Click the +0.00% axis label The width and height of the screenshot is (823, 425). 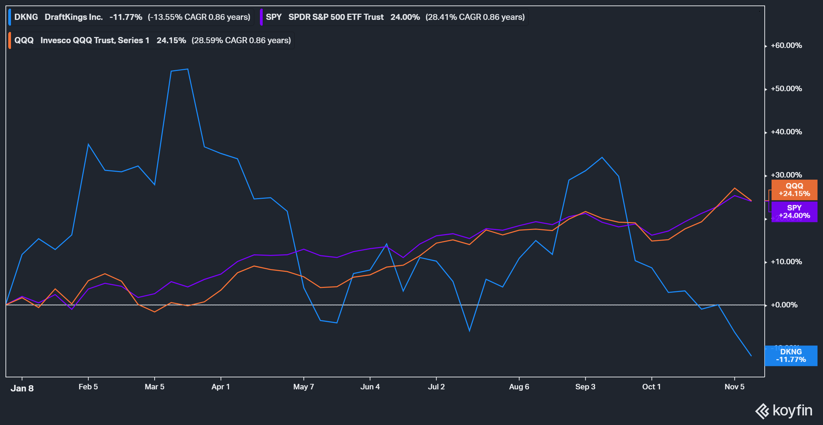(784, 305)
